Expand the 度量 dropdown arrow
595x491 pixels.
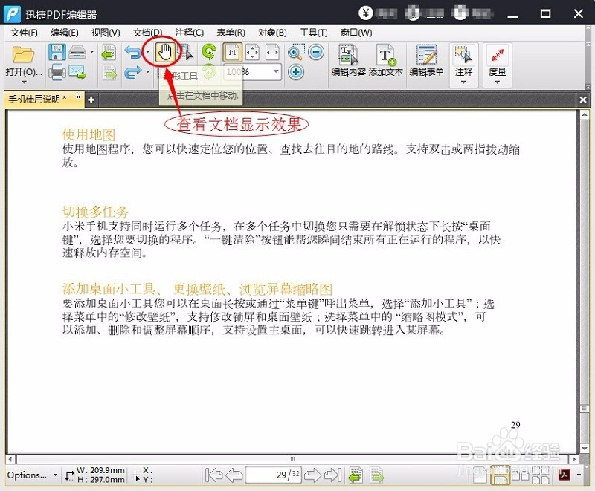(x=497, y=82)
